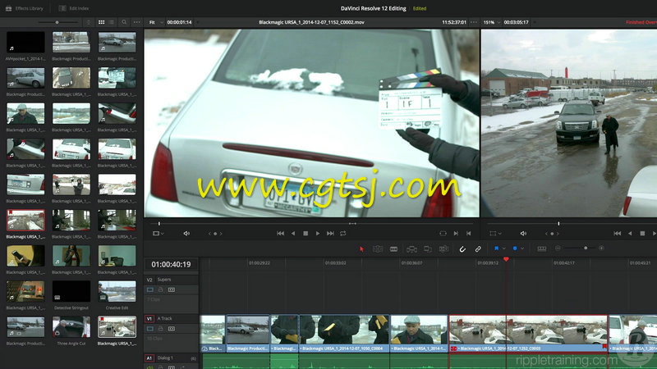Play reverse in timeline viewer
Viewport: 657px width, 369px height.
pos(630,234)
